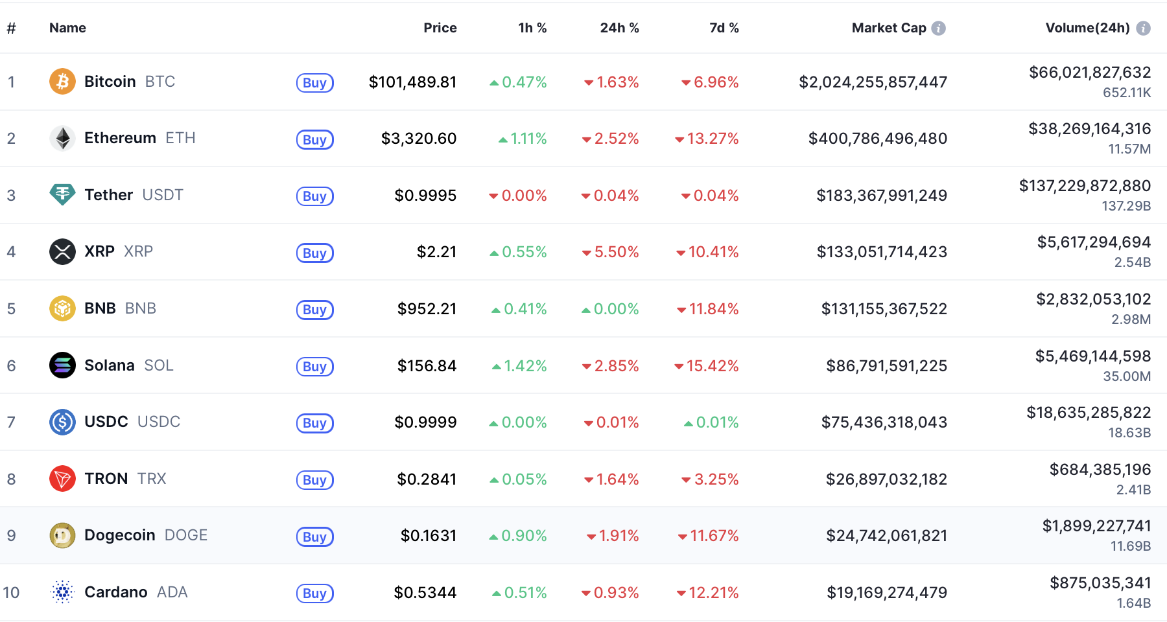Screen dimensions: 1167x622
Task: Open the USDC coin name link
Action: 106,422
